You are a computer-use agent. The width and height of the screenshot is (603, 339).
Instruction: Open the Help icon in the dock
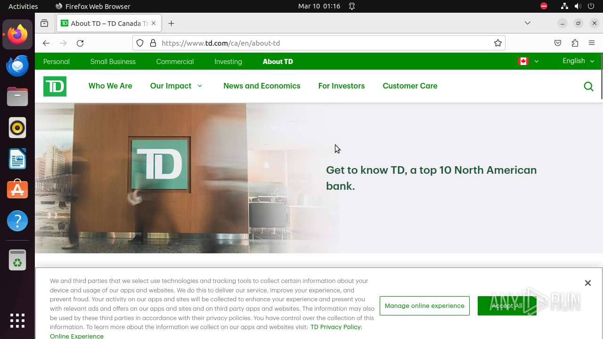tap(17, 221)
